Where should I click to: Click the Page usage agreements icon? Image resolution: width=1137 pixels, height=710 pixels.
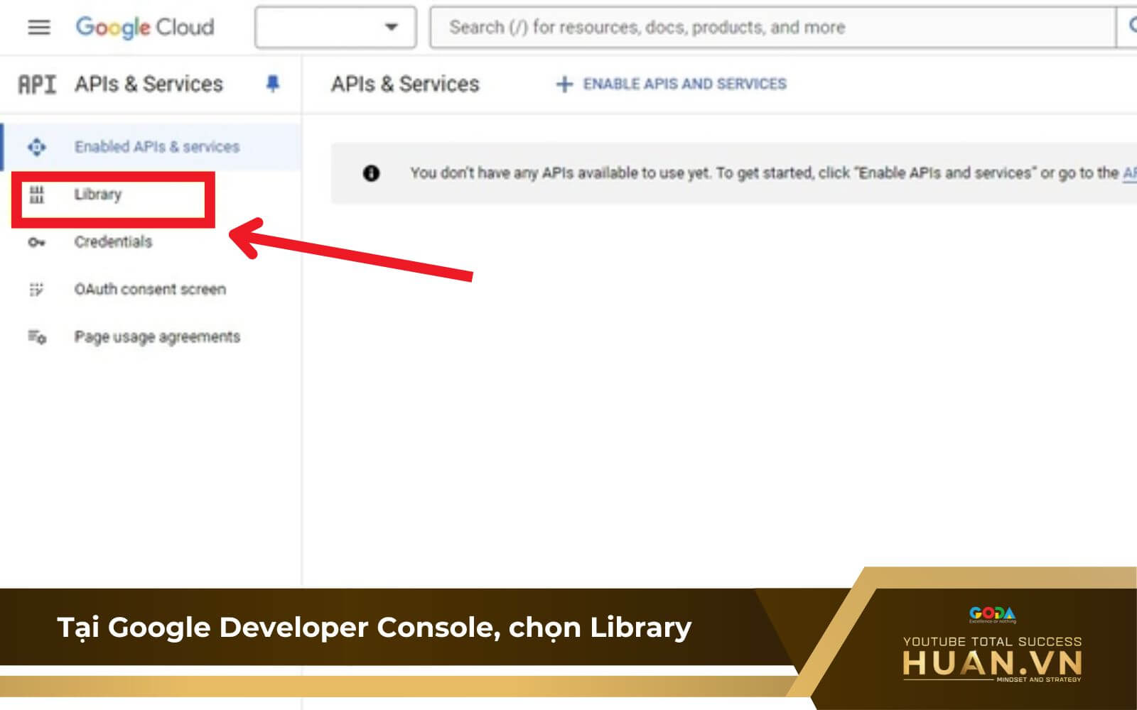37,337
